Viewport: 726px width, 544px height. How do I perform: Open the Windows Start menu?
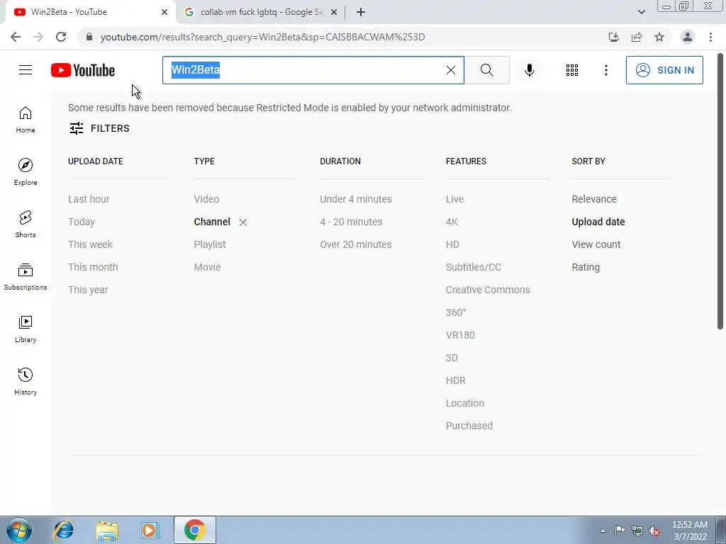[19, 530]
